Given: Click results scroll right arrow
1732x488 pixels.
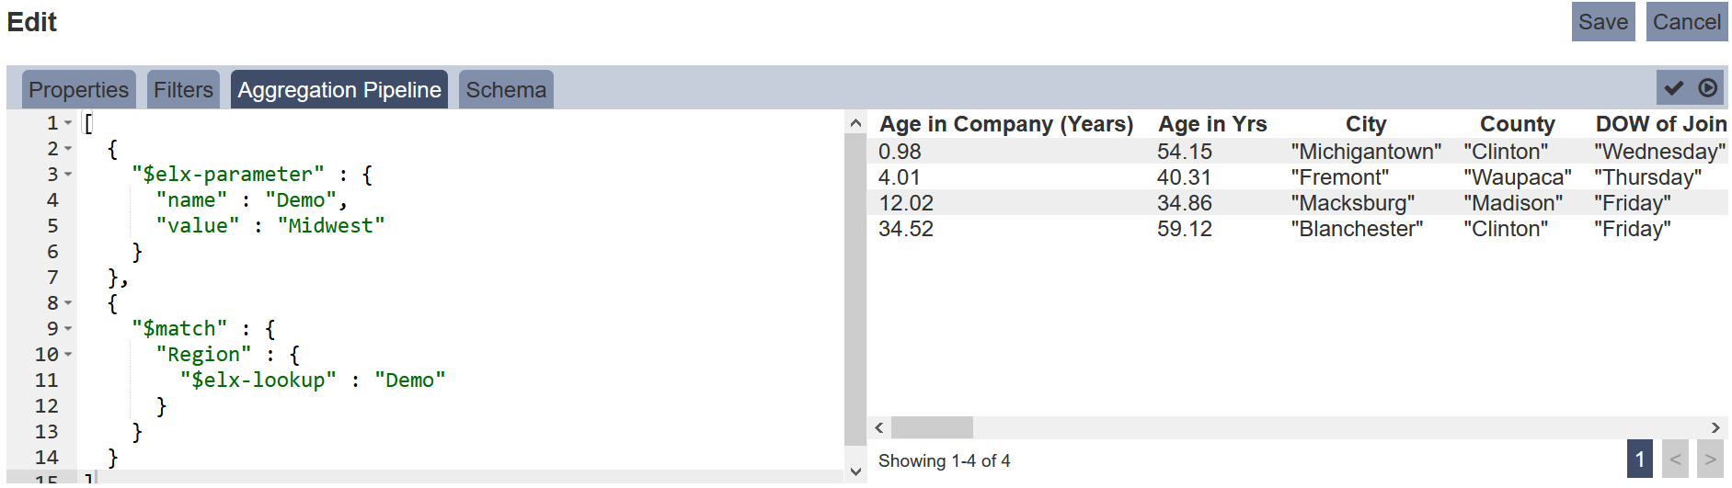Looking at the screenshot, I should pyautogui.click(x=1715, y=428).
